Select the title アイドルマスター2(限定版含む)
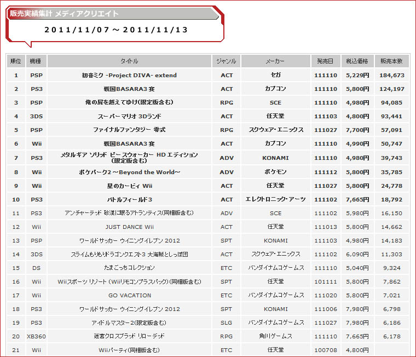 point(129,323)
